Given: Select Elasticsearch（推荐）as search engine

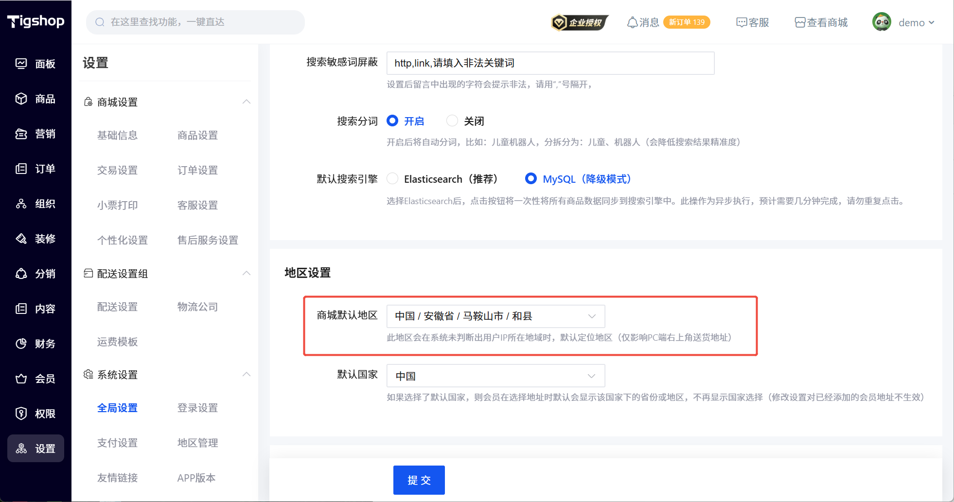Looking at the screenshot, I should tap(392, 179).
